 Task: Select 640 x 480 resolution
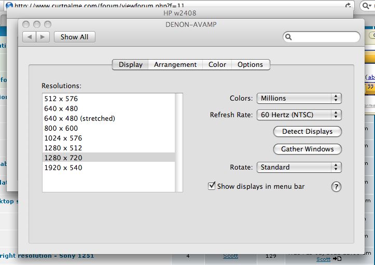pos(108,108)
